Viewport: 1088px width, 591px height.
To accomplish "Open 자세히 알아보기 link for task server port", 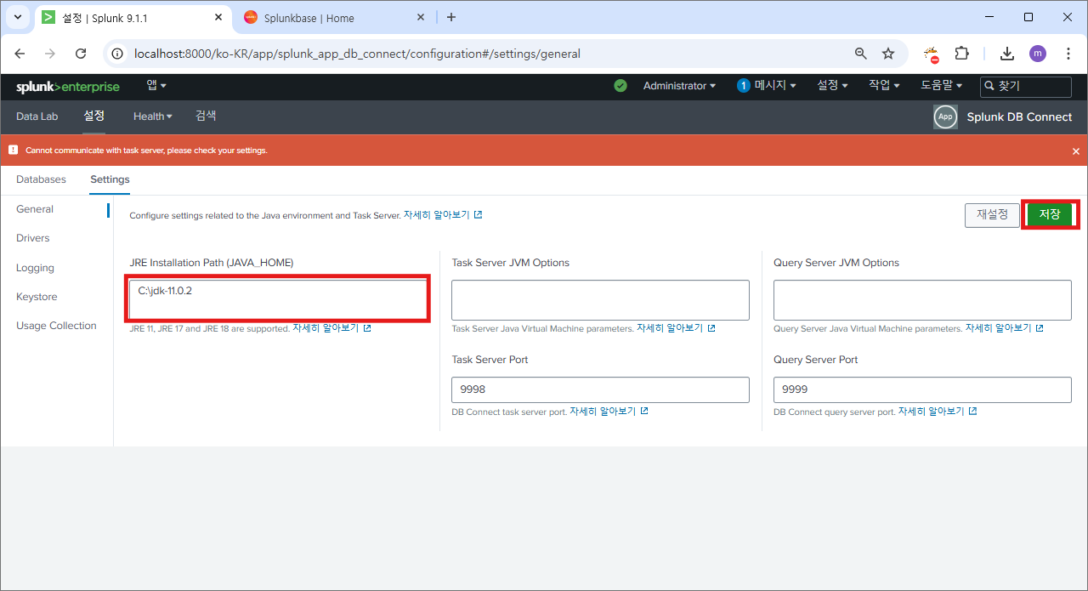I will [x=609, y=412].
